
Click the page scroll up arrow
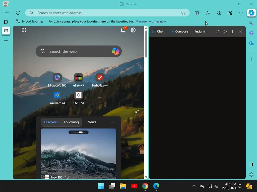(146, 28)
